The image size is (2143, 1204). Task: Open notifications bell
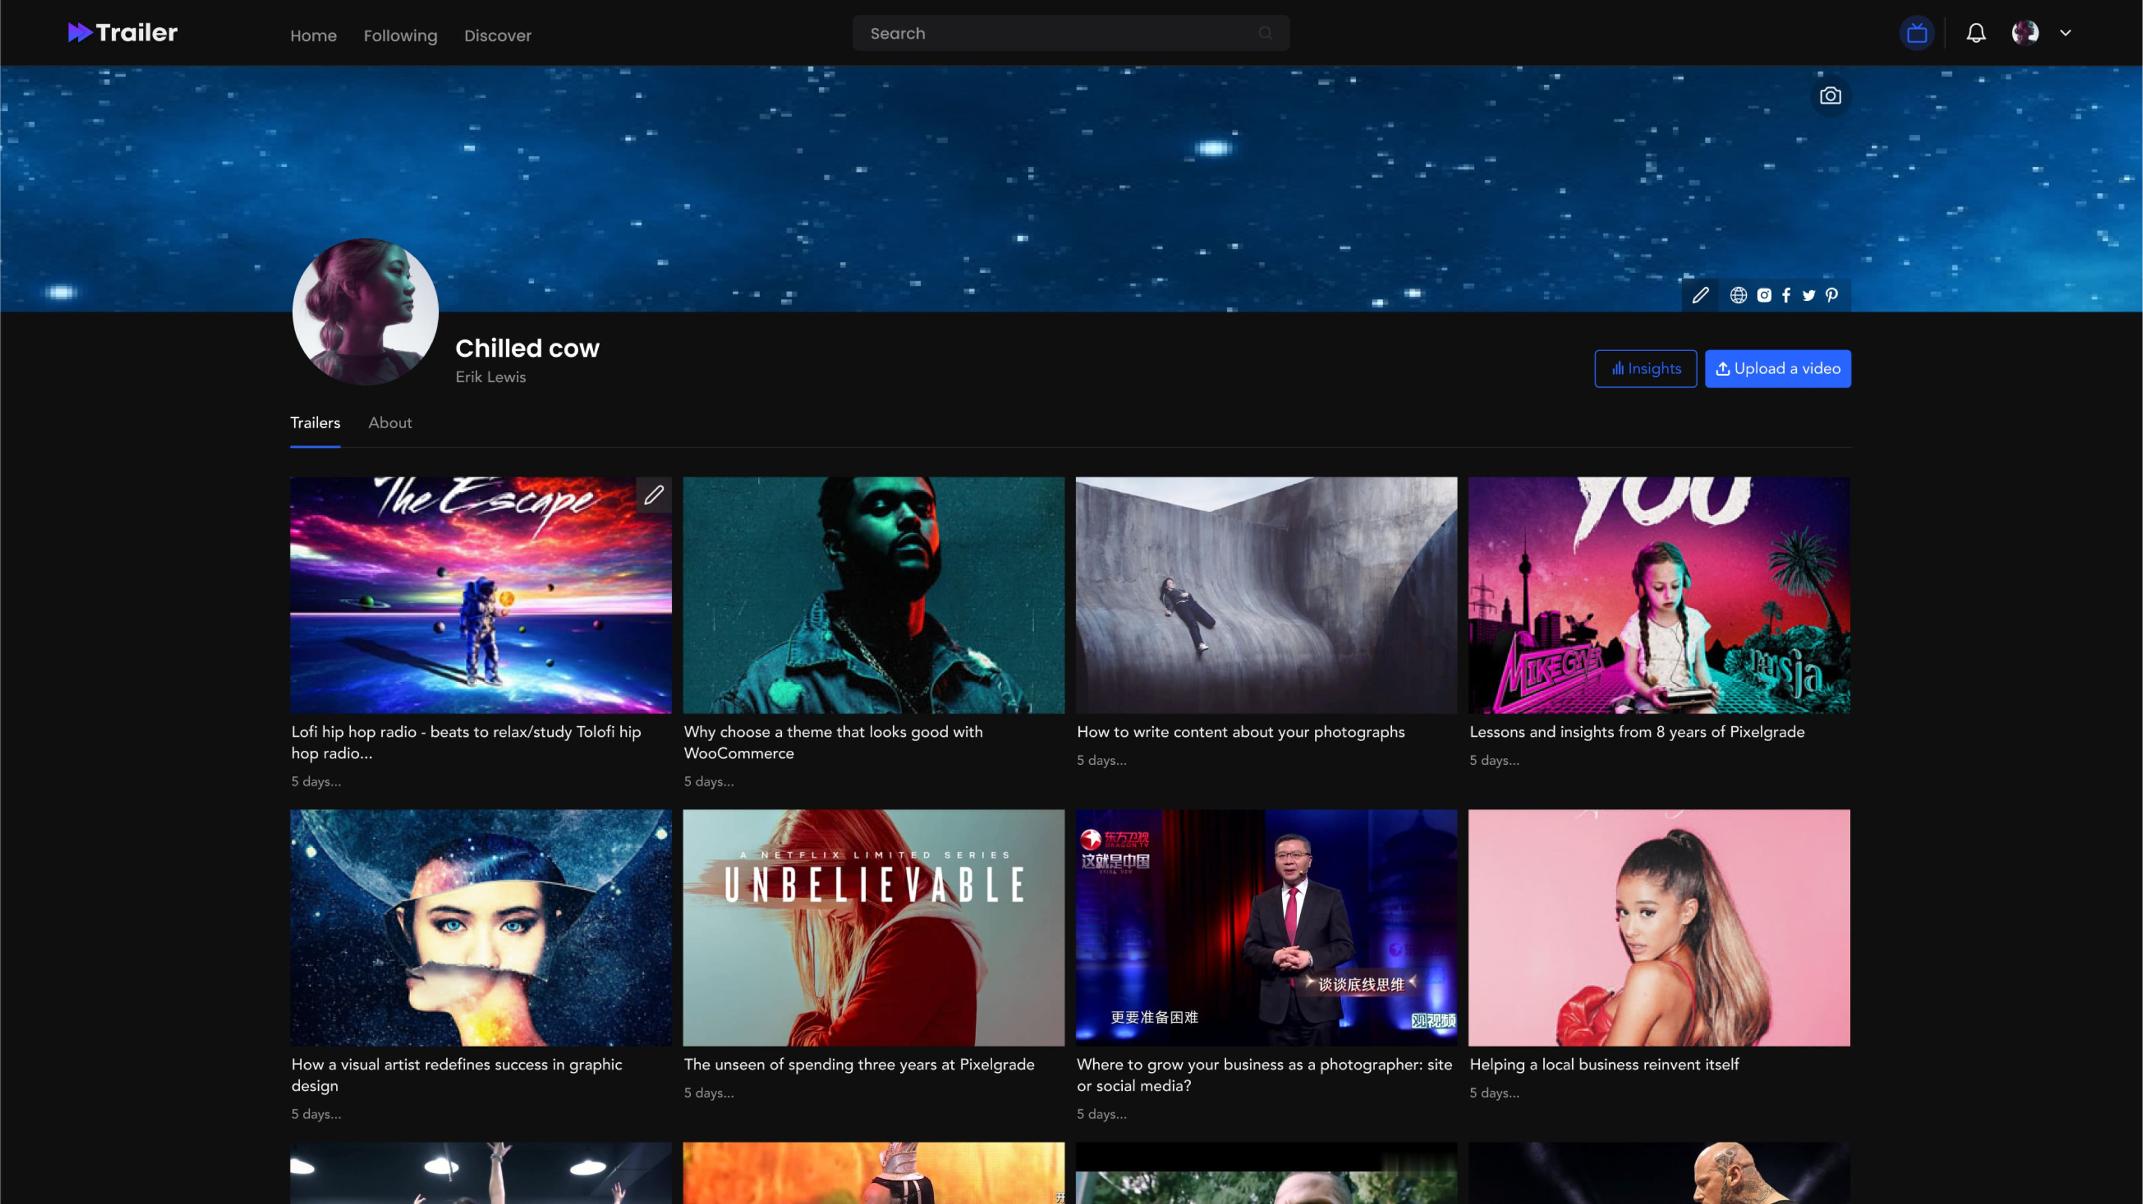click(x=1976, y=33)
